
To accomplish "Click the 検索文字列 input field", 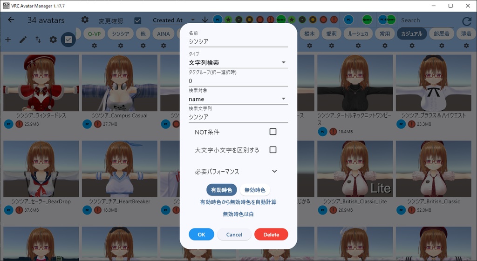I will coord(238,117).
